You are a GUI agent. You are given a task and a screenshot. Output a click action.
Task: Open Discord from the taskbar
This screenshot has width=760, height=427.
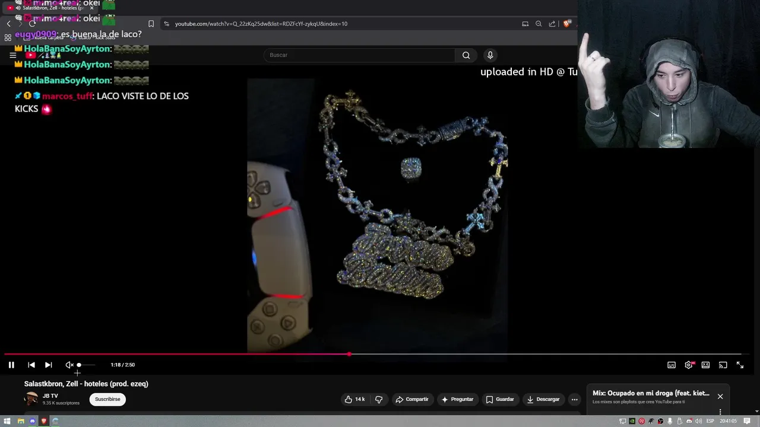pos(33,421)
